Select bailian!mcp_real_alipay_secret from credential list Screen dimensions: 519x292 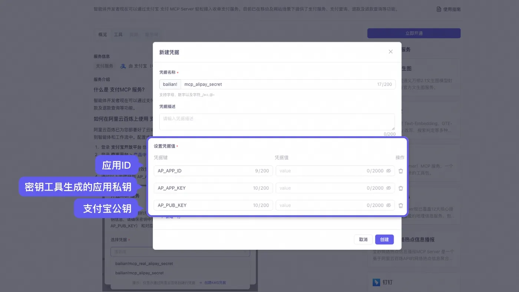(144, 264)
